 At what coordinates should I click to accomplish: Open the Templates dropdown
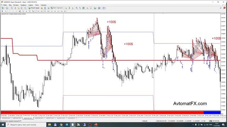point(104,8)
